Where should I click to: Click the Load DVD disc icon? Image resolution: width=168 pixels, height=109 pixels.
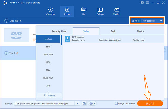click(6, 21)
